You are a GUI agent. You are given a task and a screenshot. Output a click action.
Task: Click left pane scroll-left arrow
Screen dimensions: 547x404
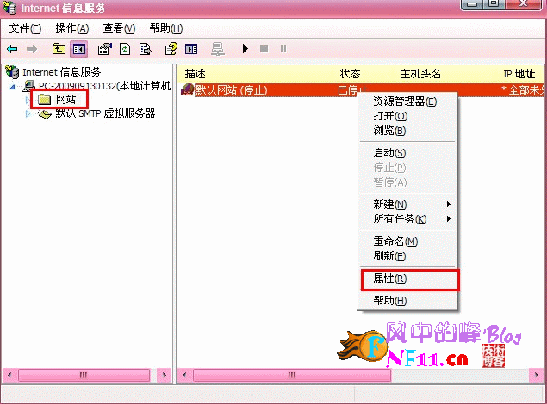[9, 375]
